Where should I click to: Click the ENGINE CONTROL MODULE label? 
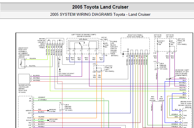185,106
